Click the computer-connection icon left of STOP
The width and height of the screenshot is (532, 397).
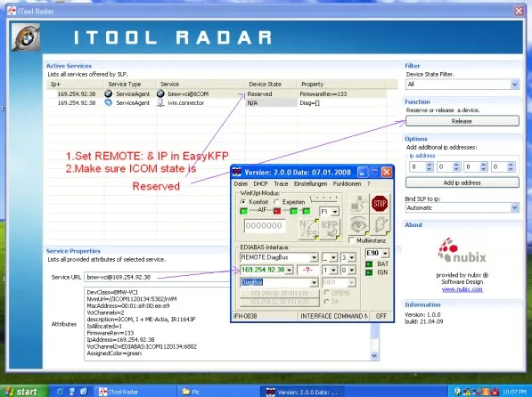(x=358, y=204)
